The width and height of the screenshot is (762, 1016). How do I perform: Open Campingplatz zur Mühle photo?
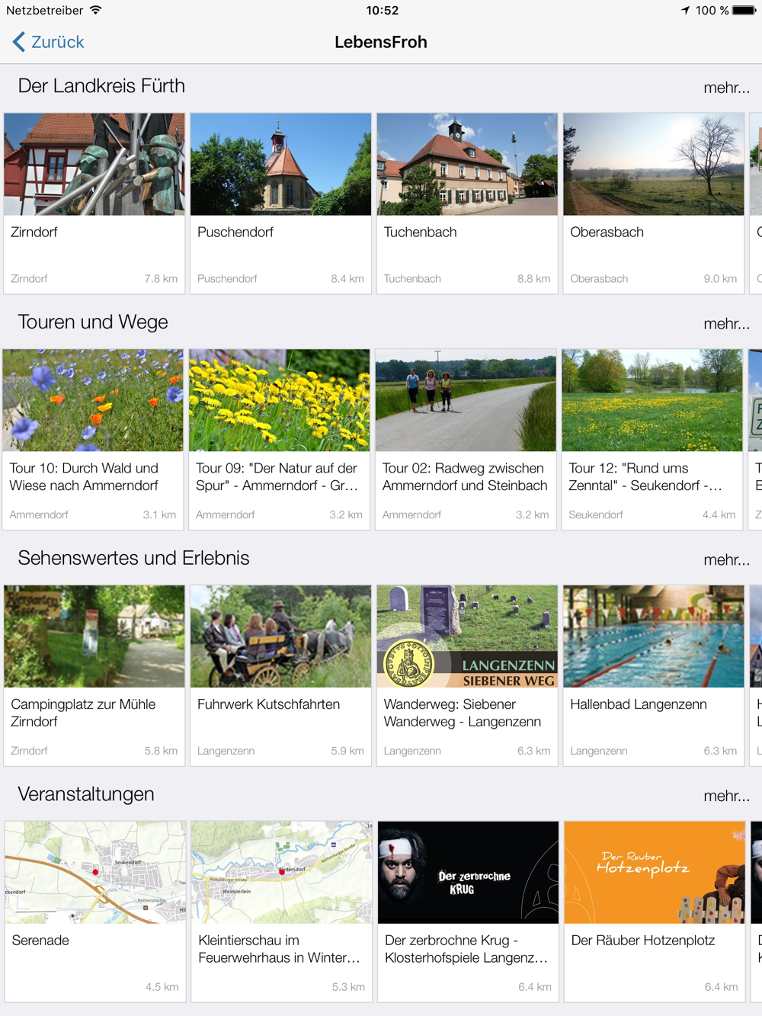click(x=94, y=636)
